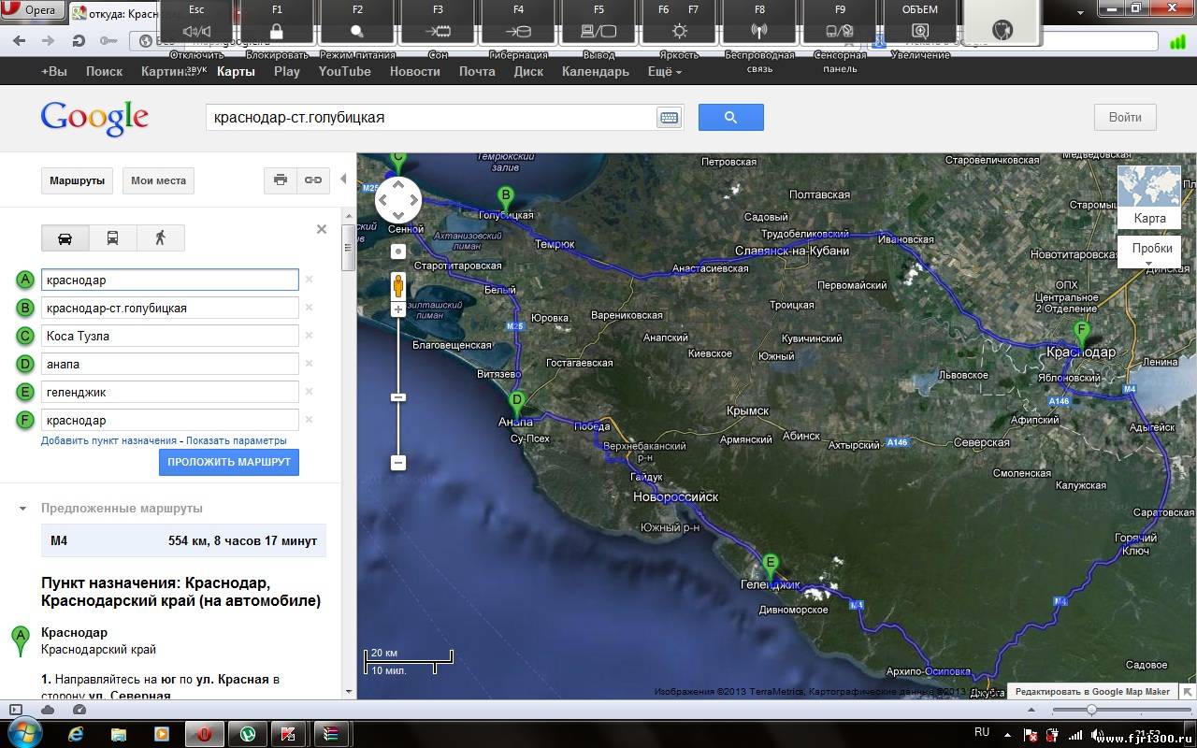Select the 'откуда: Красн...' browser tab
The width and height of the screenshot is (1197, 748).
point(114,13)
